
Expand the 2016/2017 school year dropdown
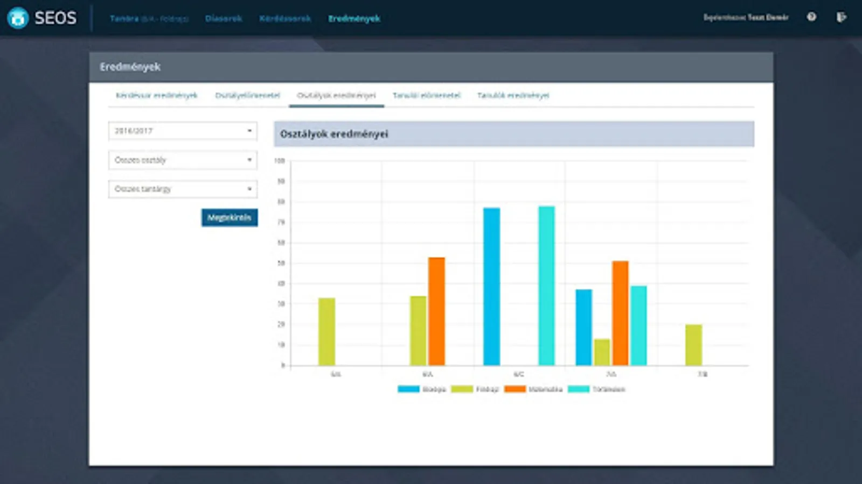click(x=183, y=131)
